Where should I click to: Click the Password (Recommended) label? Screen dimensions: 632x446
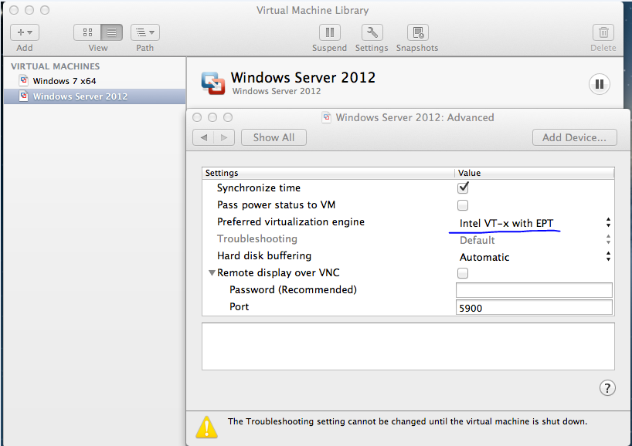(x=293, y=290)
